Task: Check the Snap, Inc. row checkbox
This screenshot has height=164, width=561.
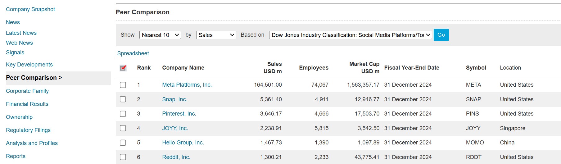Action: click(123, 99)
